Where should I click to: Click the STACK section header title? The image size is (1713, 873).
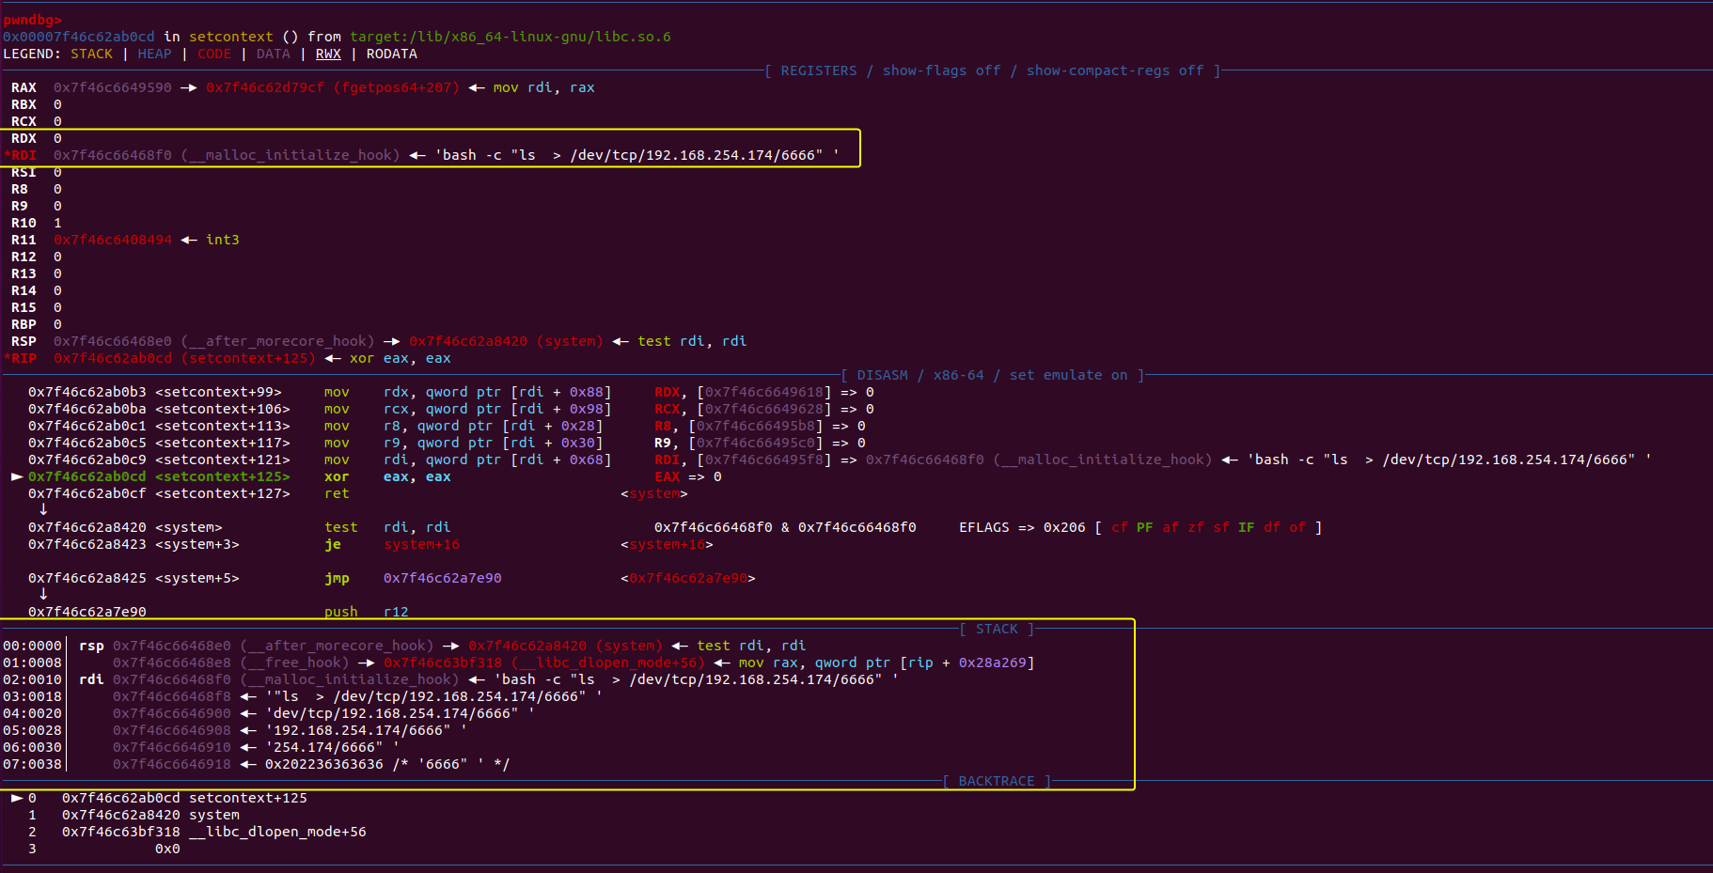[x=997, y=629]
